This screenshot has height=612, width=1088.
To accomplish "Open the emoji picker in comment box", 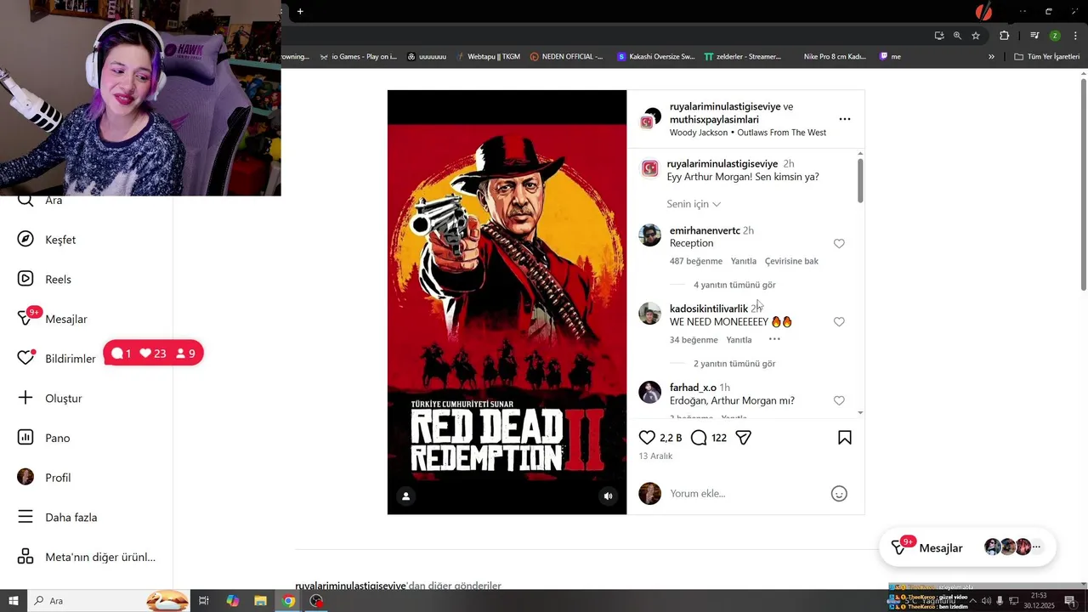I will (839, 494).
